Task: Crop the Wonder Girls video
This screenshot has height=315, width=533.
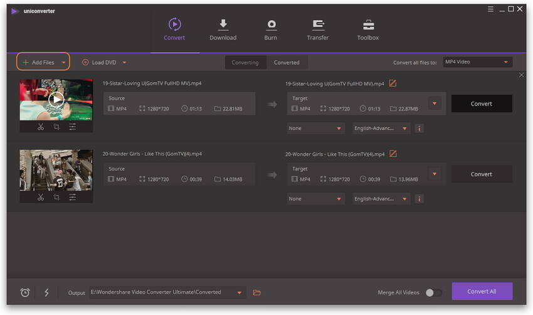Action: click(56, 197)
